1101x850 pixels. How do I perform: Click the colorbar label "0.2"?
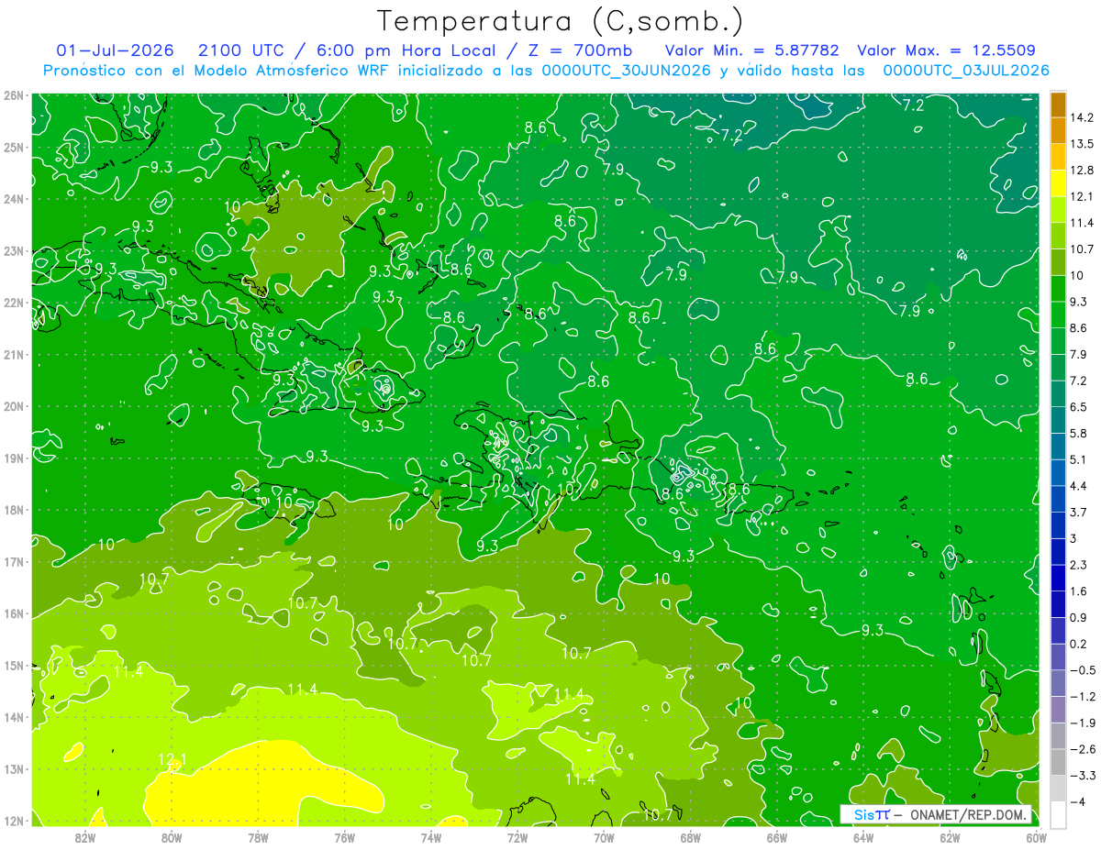(x=1079, y=644)
